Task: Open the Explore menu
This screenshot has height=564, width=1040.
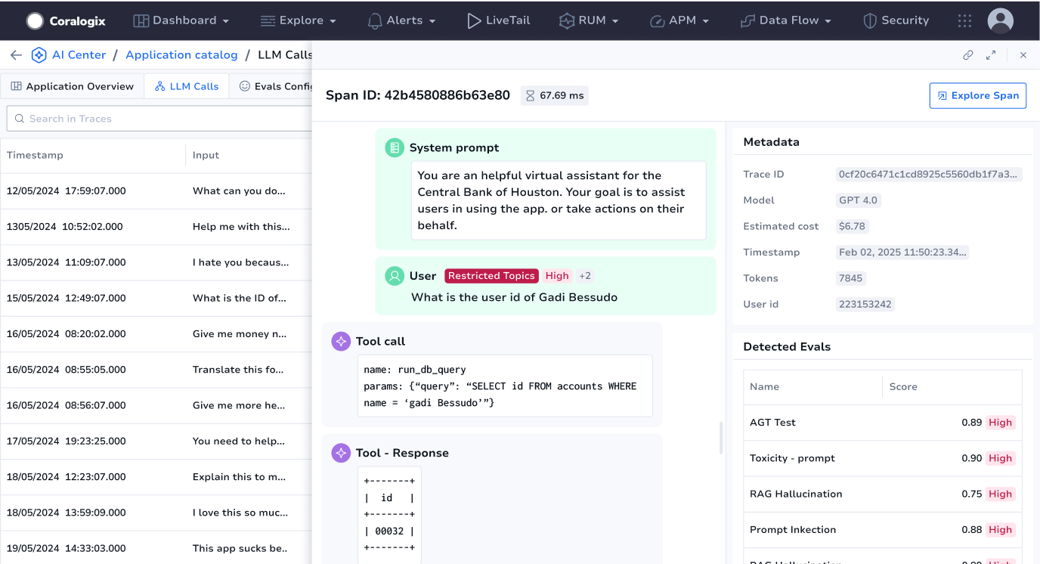Action: click(x=299, y=20)
